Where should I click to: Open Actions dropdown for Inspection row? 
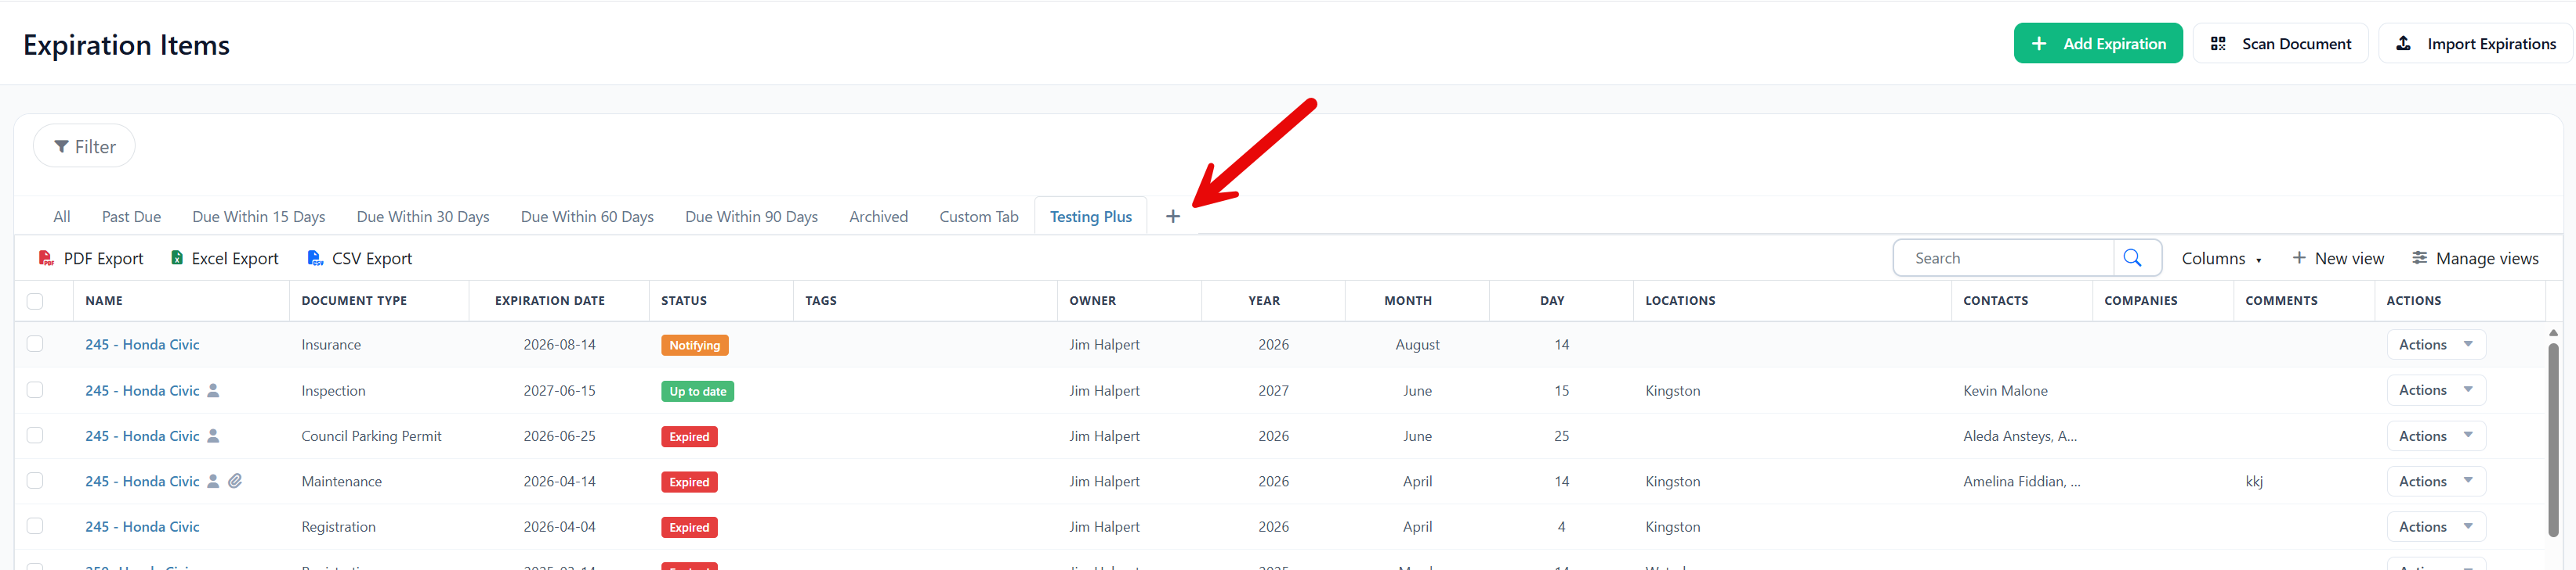[x=2435, y=390]
